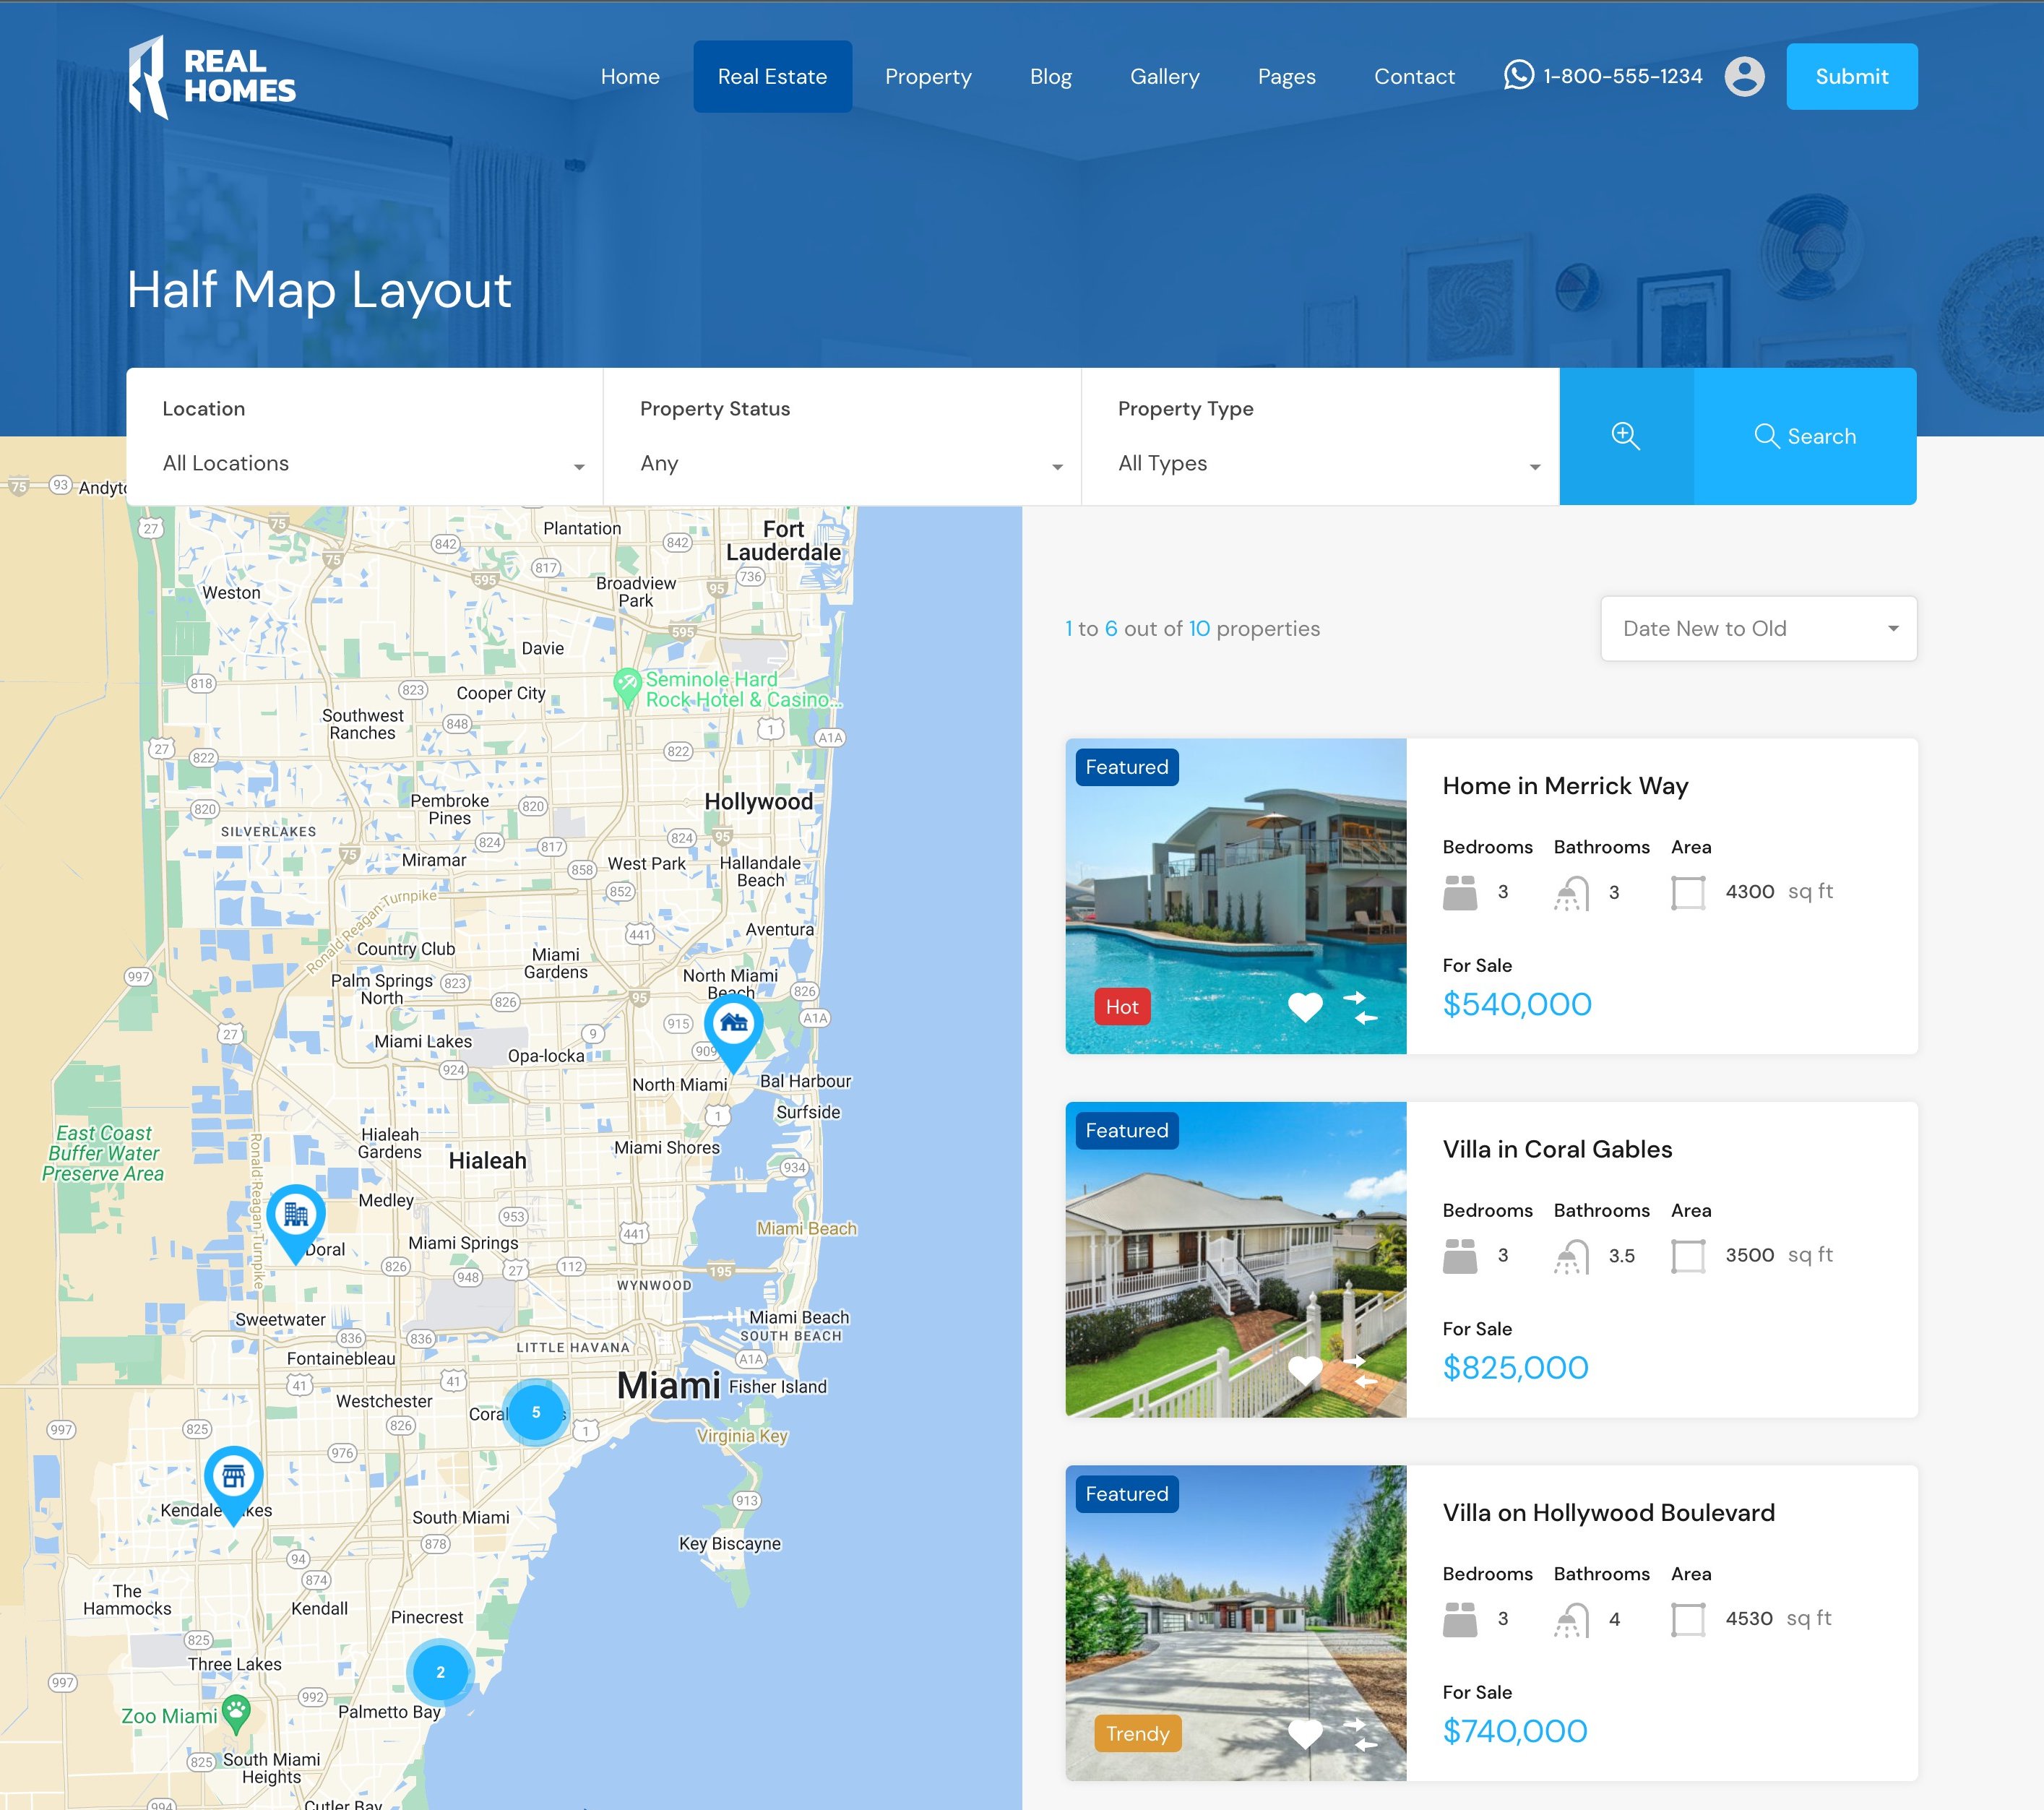Click map cluster marker showing 5

[536, 1412]
